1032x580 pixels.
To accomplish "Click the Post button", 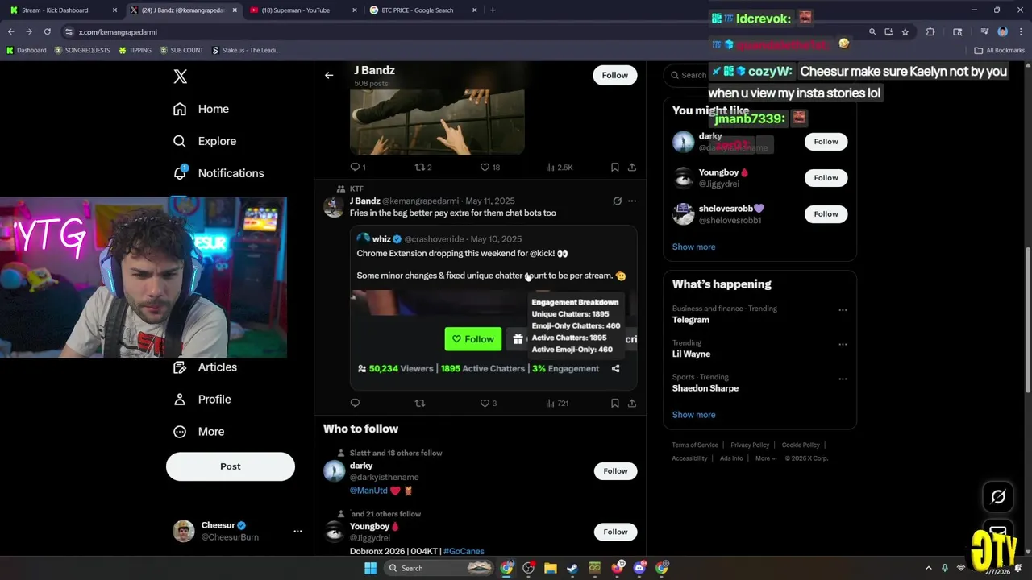I will tap(231, 466).
